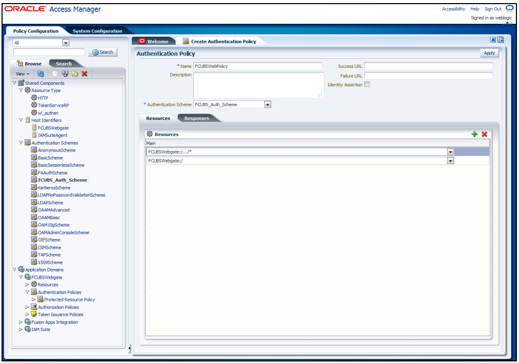Screen dimensions: 519x363
Task: Click the Application Domains globe icon
Action: [x=21, y=269]
